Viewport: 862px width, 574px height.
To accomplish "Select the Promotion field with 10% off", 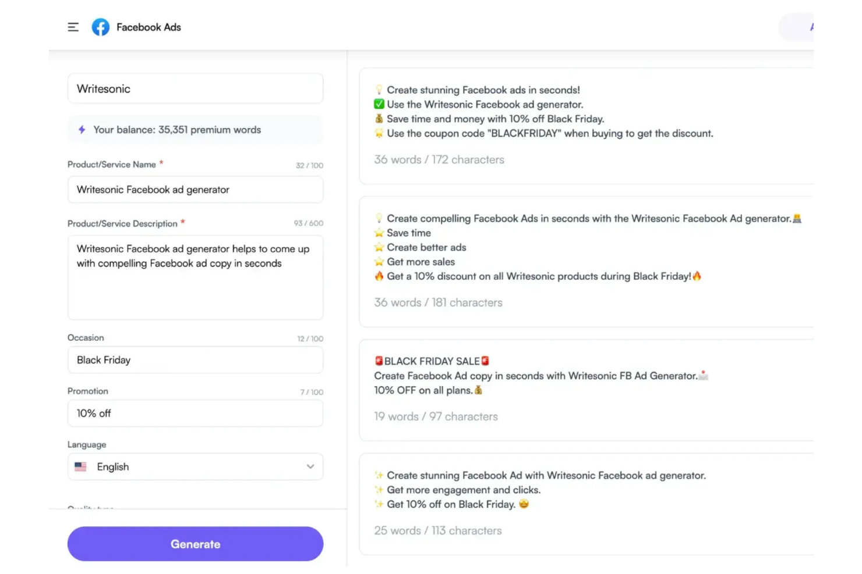I will pyautogui.click(x=195, y=413).
